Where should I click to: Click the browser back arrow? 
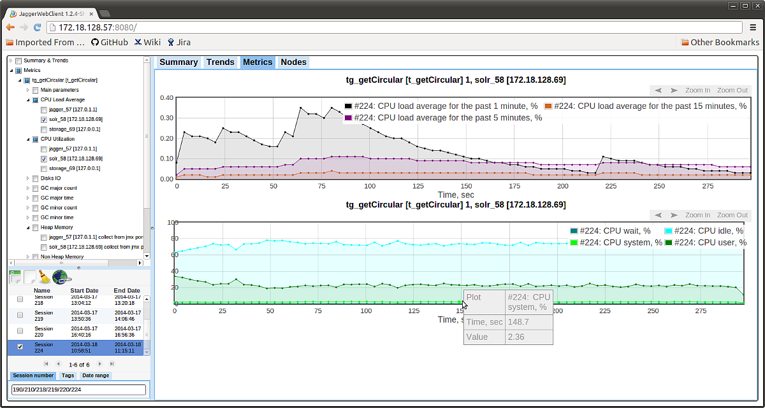click(10, 27)
